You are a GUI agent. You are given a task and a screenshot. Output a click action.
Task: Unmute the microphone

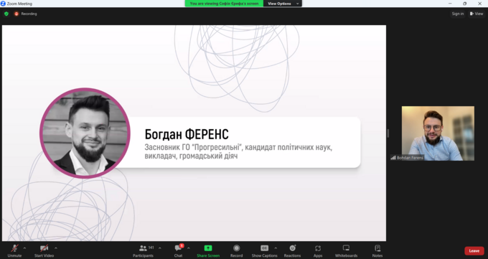(x=14, y=251)
